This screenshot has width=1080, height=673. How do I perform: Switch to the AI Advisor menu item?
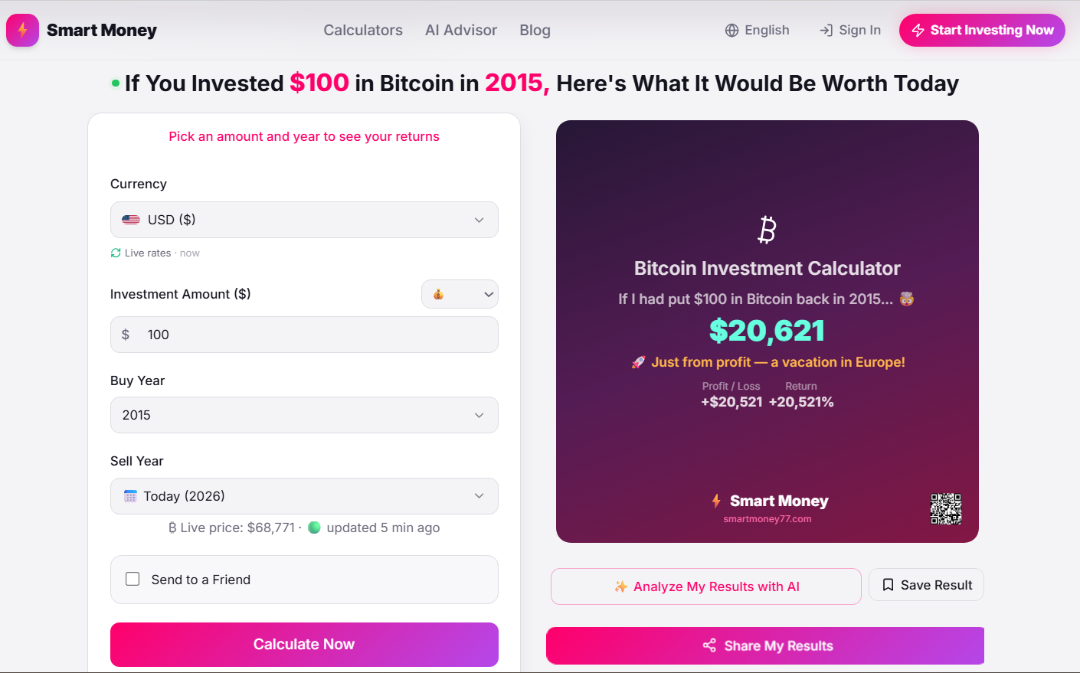460,30
